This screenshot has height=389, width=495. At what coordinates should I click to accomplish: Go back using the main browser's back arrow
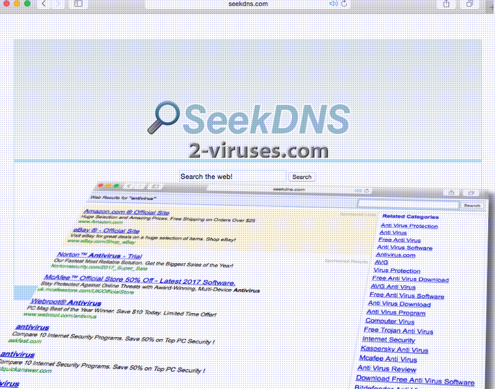(x=44, y=4)
